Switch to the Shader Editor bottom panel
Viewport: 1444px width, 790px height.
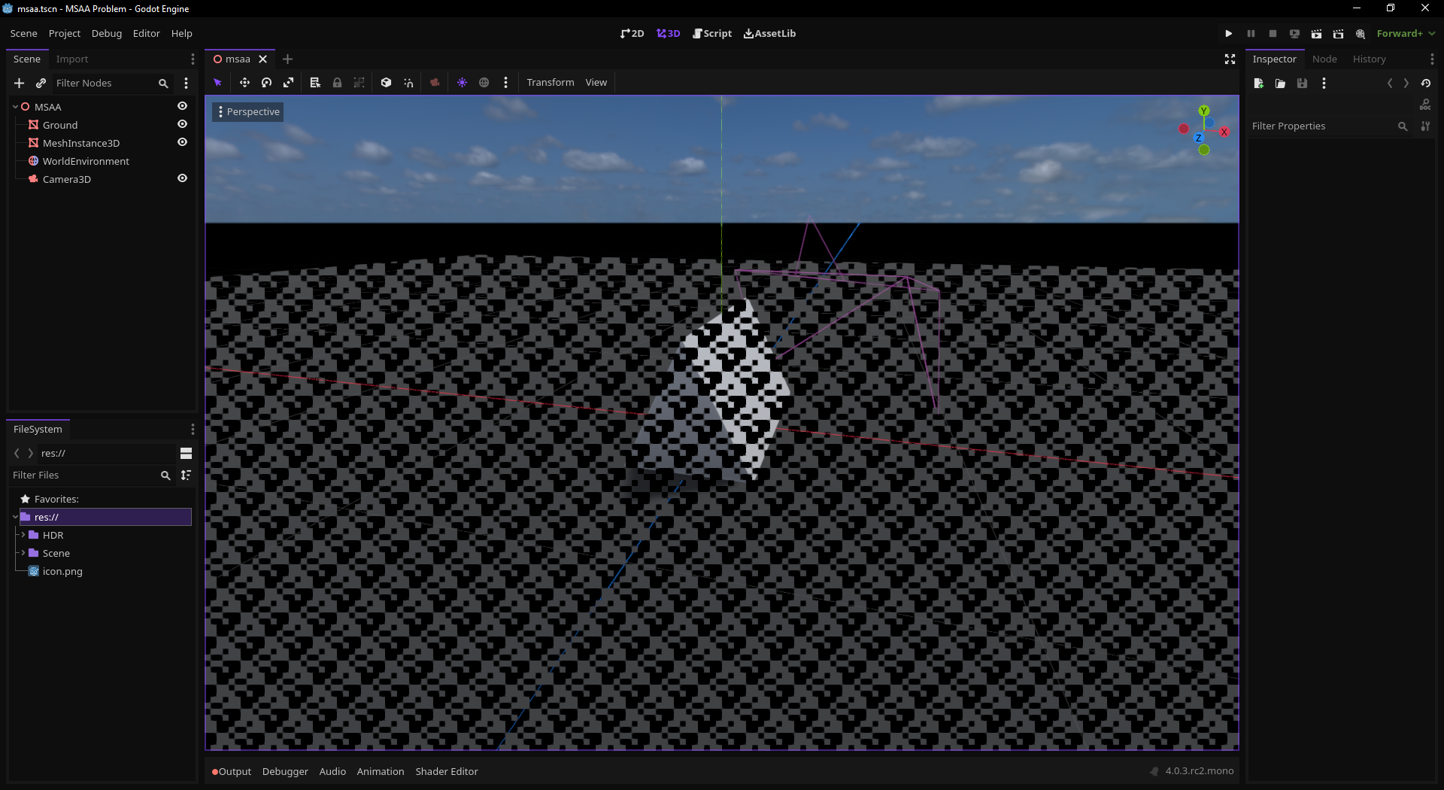point(447,771)
